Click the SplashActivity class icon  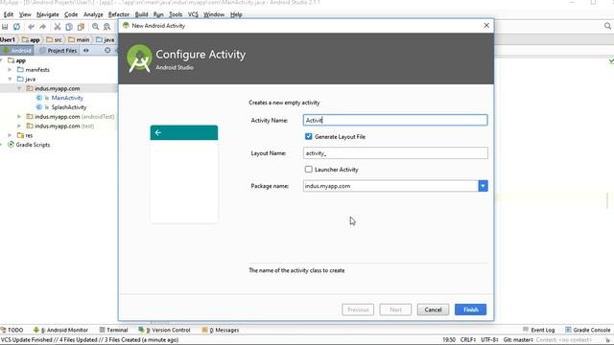38,107
